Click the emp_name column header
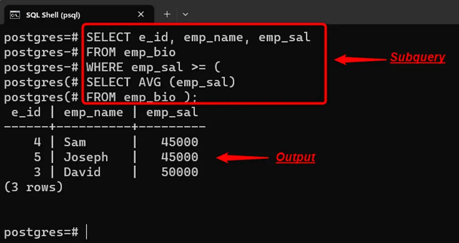The image size is (459, 243). (93, 112)
